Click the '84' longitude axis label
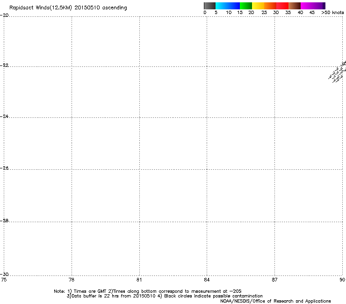 (207, 280)
